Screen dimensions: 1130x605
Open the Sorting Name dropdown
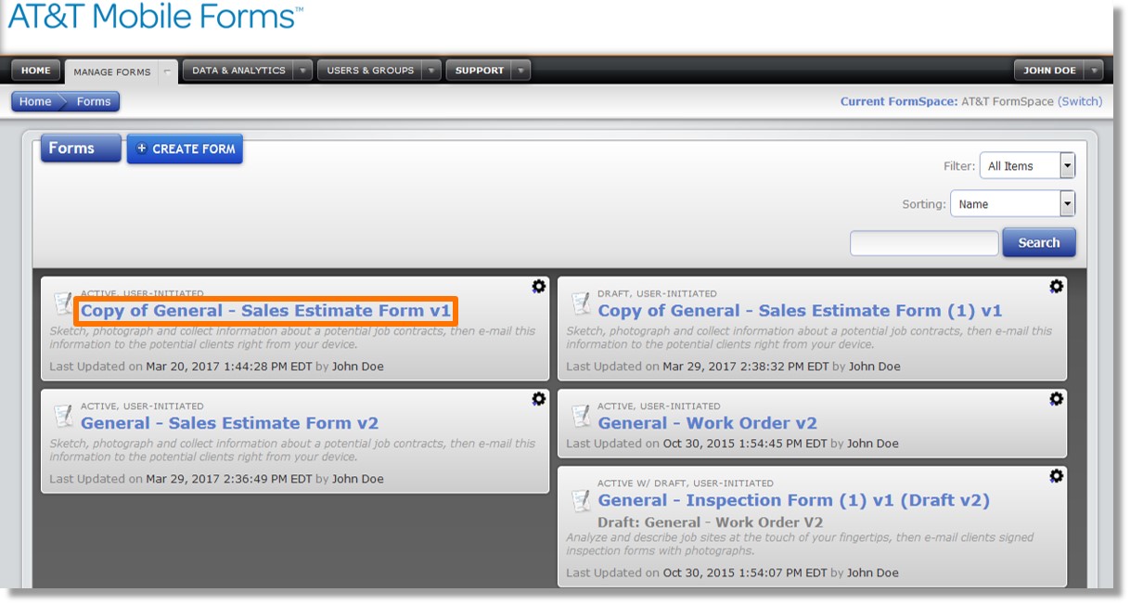coord(1012,204)
